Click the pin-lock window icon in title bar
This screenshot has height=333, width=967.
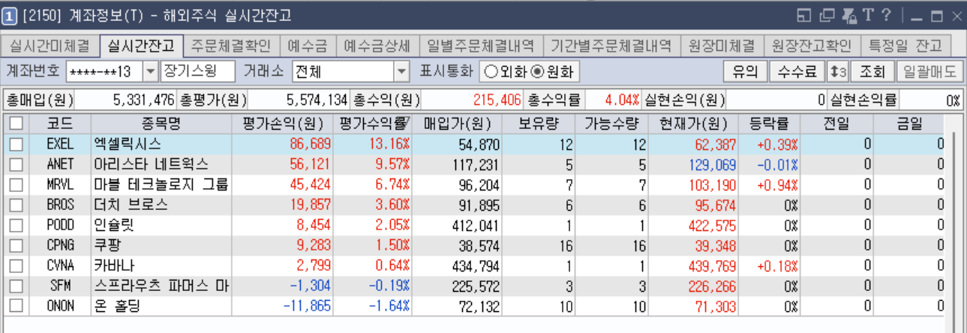point(850,15)
